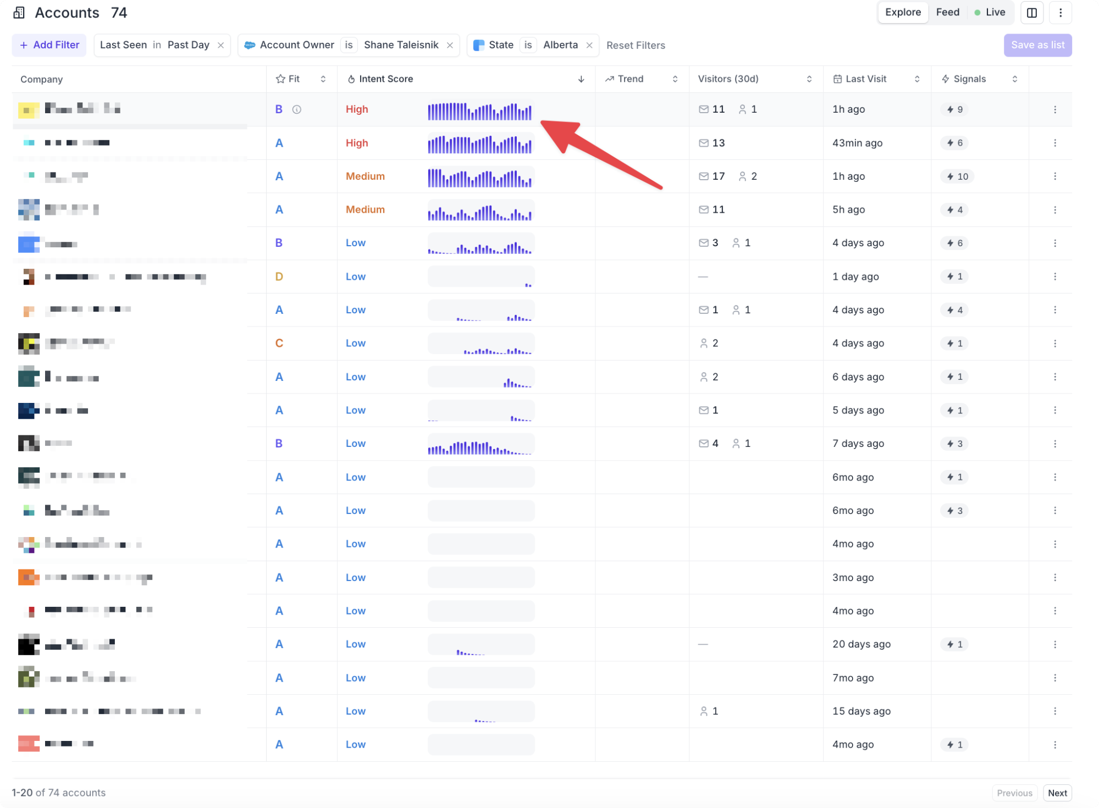Toggle Intent Score sort direction arrow

(581, 79)
